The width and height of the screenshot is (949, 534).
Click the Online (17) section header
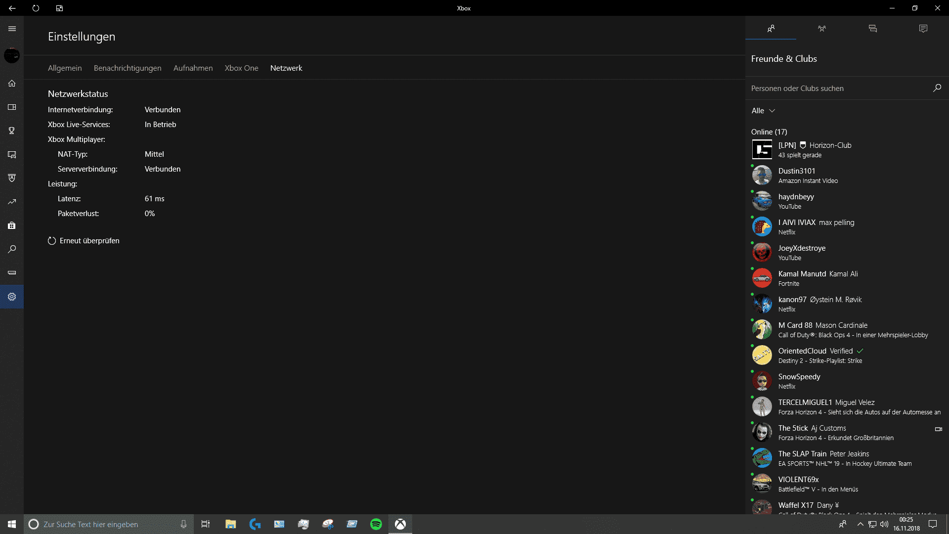tap(769, 132)
